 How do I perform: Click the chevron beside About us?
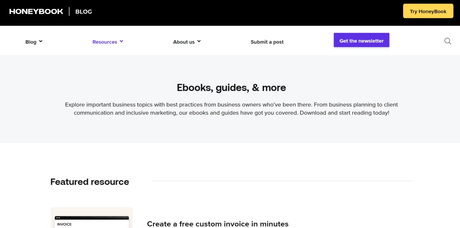[x=199, y=41]
